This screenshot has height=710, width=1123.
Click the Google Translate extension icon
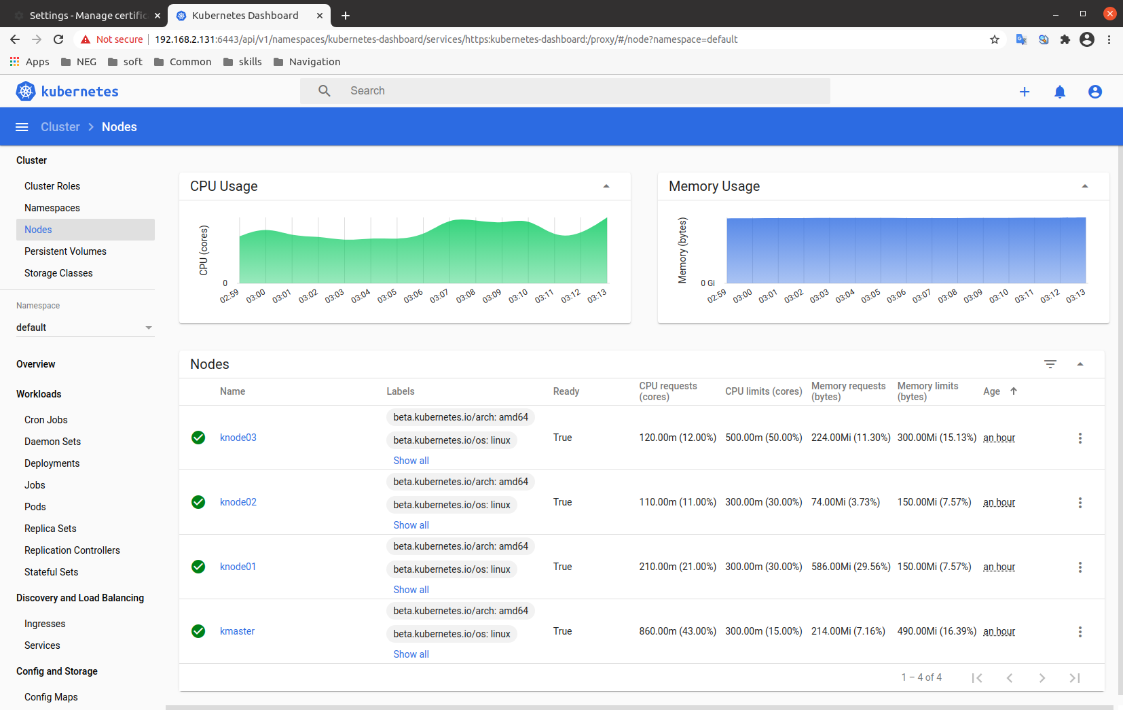point(1021,39)
